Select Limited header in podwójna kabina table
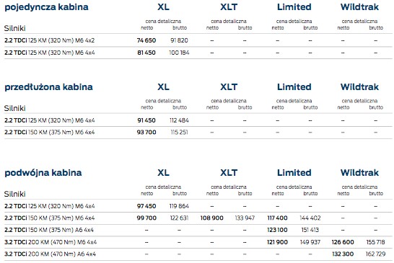Image resolution: width=394 pixels, height=263 pixels. click(x=294, y=173)
